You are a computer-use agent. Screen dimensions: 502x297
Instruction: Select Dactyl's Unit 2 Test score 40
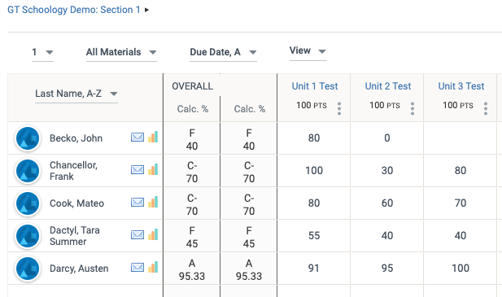387,236
